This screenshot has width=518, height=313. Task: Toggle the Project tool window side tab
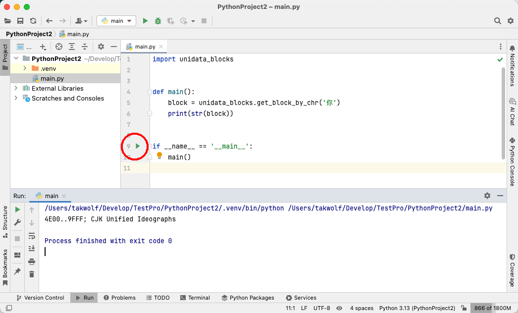coord(5,57)
